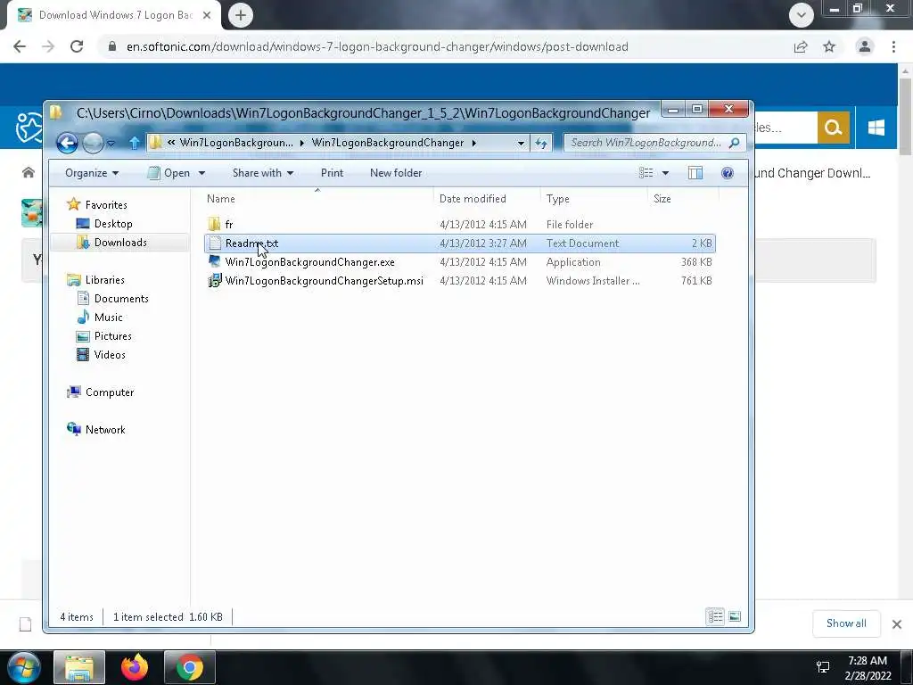Screen dimensions: 913x685
Task: Select Win7LogonBackgroundChangerSetup.msi icon
Action: (x=215, y=281)
